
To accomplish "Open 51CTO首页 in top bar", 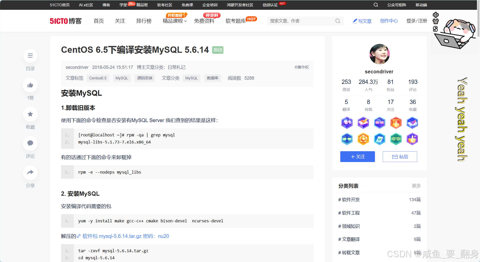I will (60, 5).
